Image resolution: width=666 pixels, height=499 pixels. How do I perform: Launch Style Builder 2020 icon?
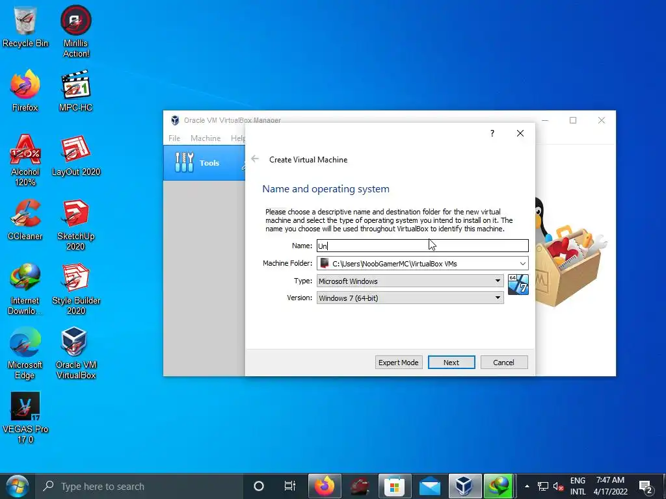coord(75,289)
